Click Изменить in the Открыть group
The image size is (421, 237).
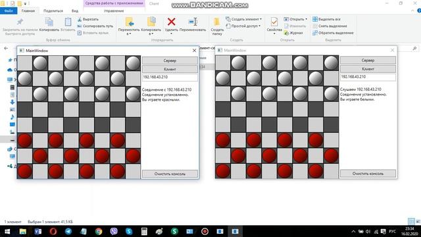tap(295, 26)
